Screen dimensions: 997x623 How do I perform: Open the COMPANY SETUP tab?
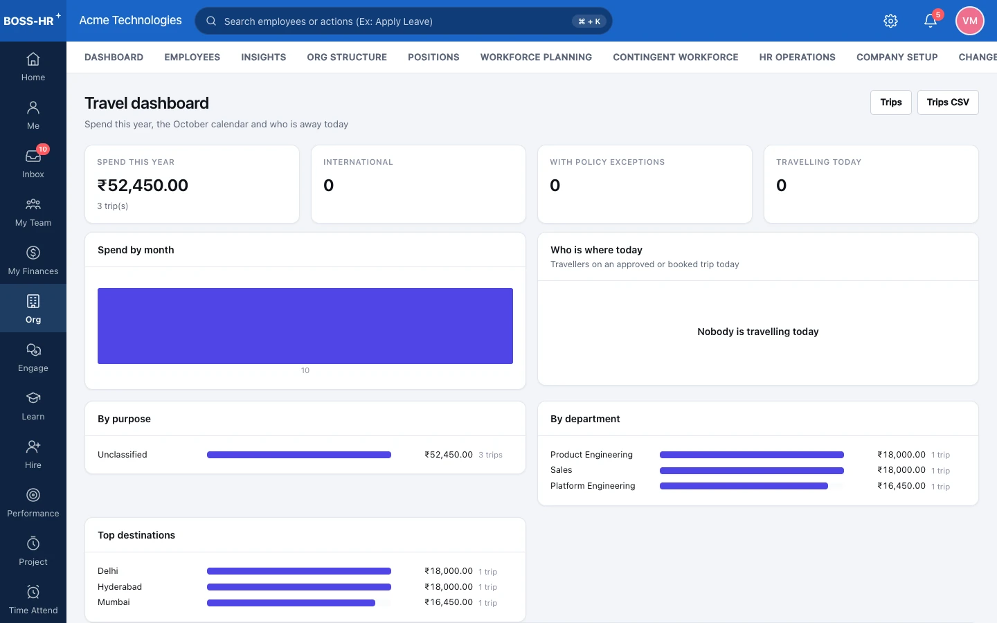click(897, 57)
